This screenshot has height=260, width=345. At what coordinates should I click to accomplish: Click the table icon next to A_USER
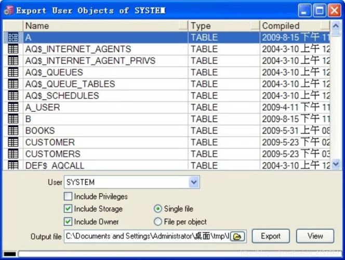13,107
